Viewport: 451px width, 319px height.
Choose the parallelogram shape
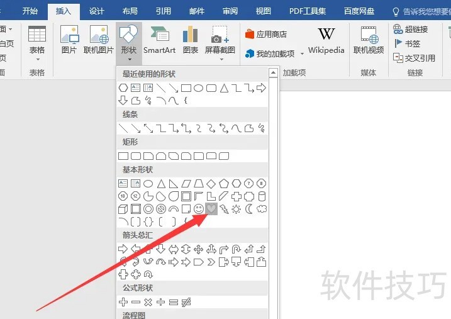point(186,184)
